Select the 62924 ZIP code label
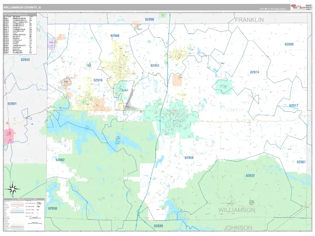This screenshot has height=236, width=315. [25, 59]
